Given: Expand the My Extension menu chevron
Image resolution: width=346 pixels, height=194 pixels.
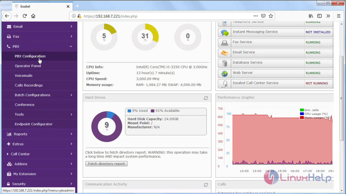Looking at the screenshot, I should coord(71,174).
